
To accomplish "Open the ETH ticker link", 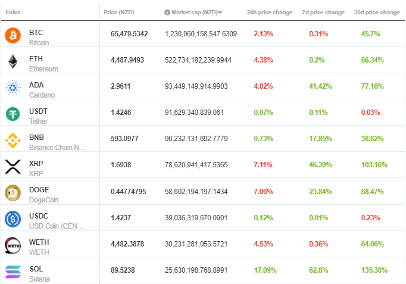I will (x=36, y=59).
